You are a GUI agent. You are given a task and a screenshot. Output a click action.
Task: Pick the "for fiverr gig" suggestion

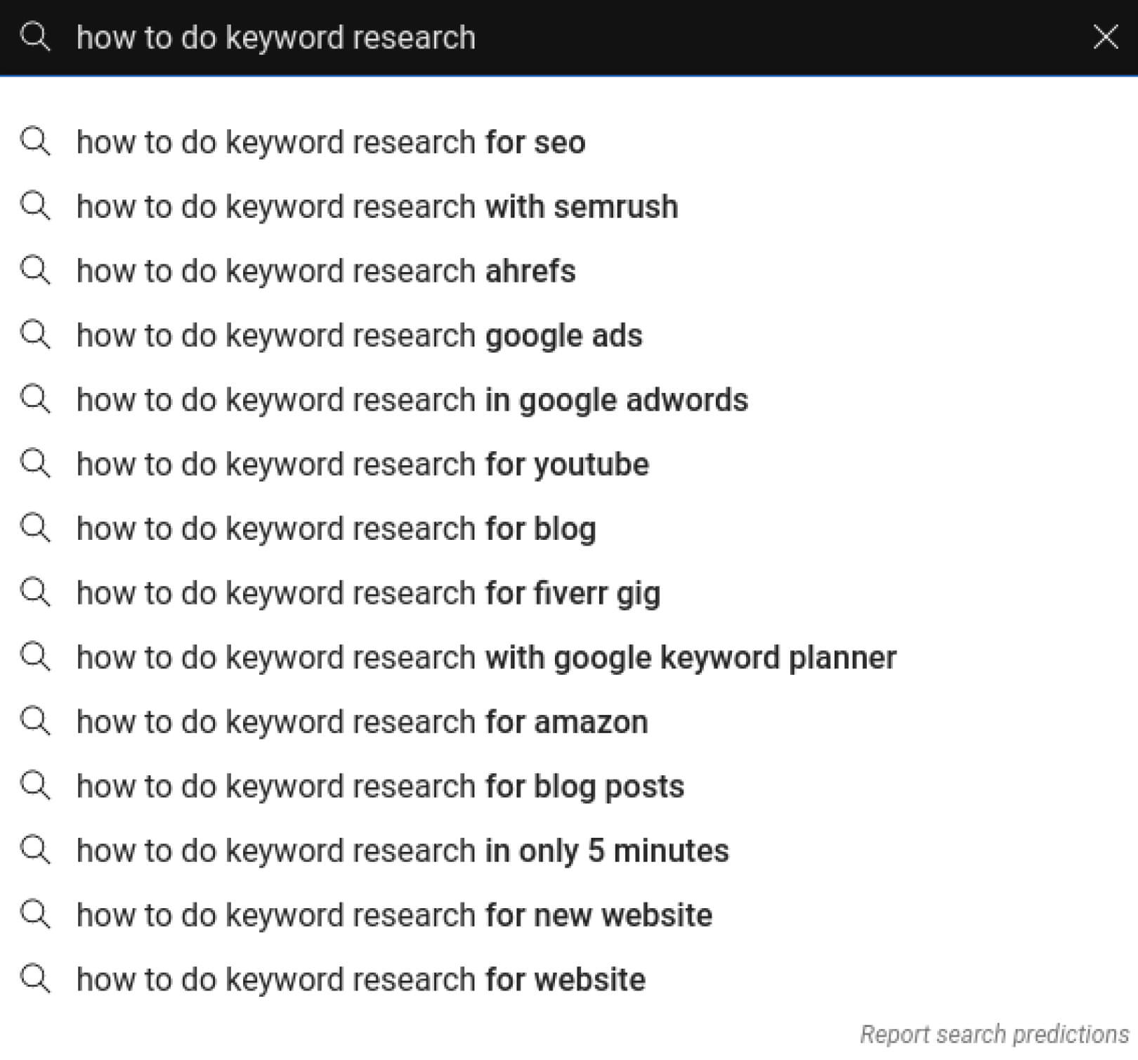pos(368,593)
